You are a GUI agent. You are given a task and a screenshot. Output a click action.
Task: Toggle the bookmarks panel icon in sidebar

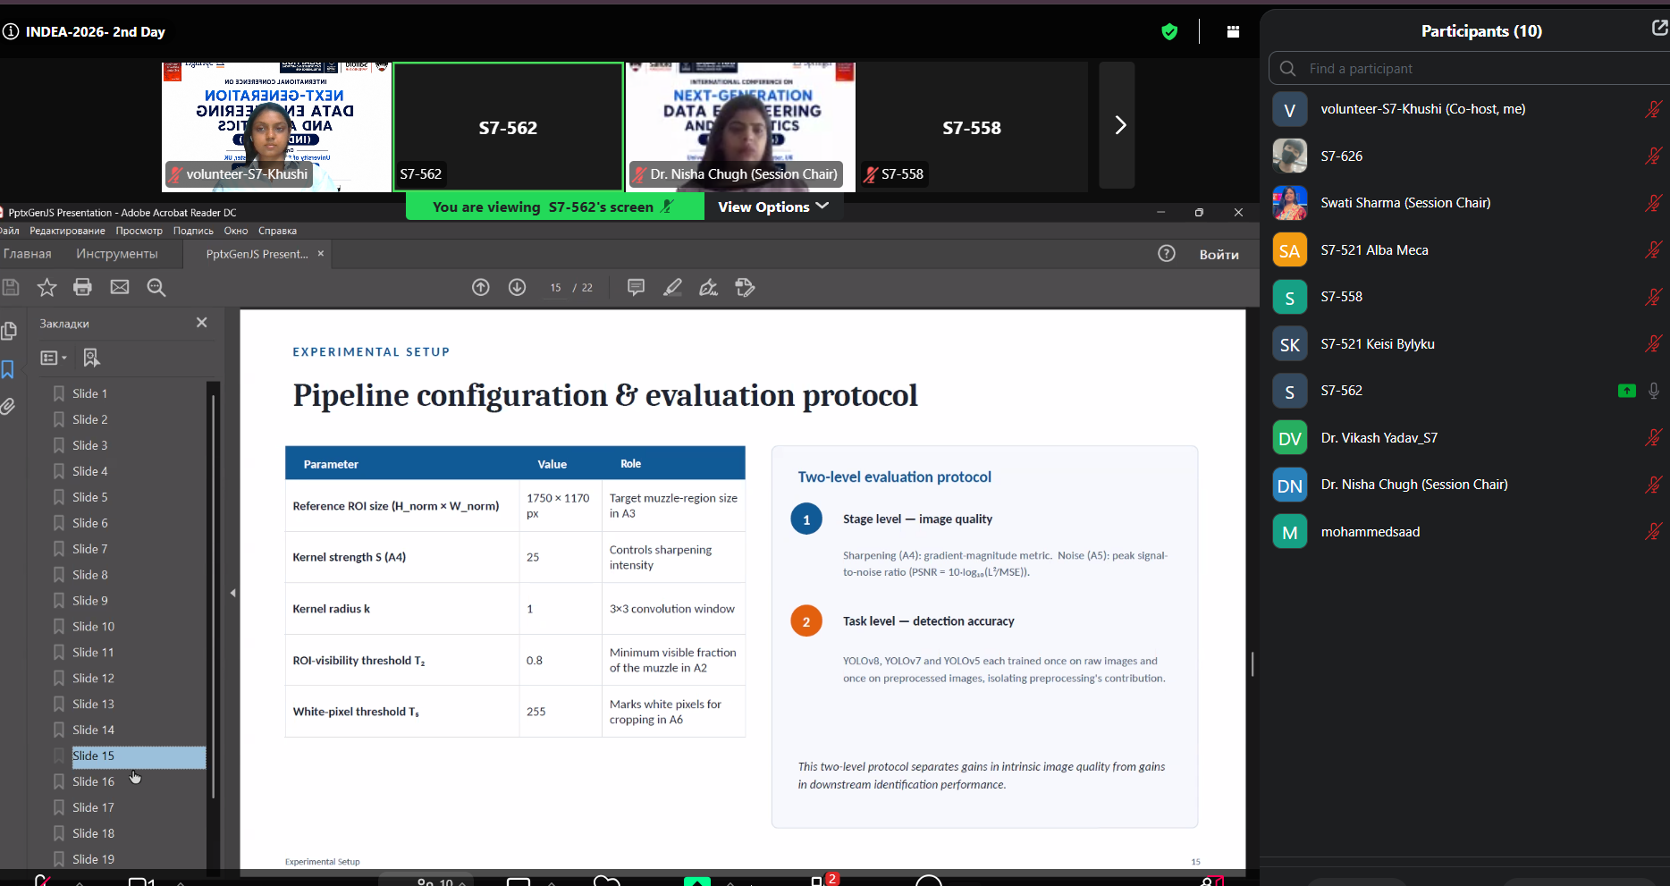tap(8, 369)
